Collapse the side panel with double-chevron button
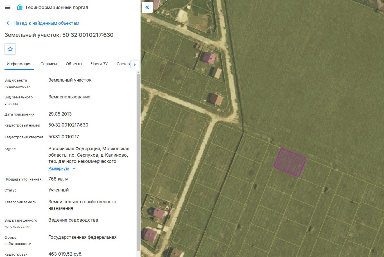Image resolution: width=384 pixels, height=257 pixels. point(147,7)
